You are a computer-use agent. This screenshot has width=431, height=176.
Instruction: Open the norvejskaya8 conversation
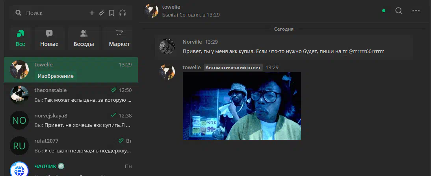[71, 120]
